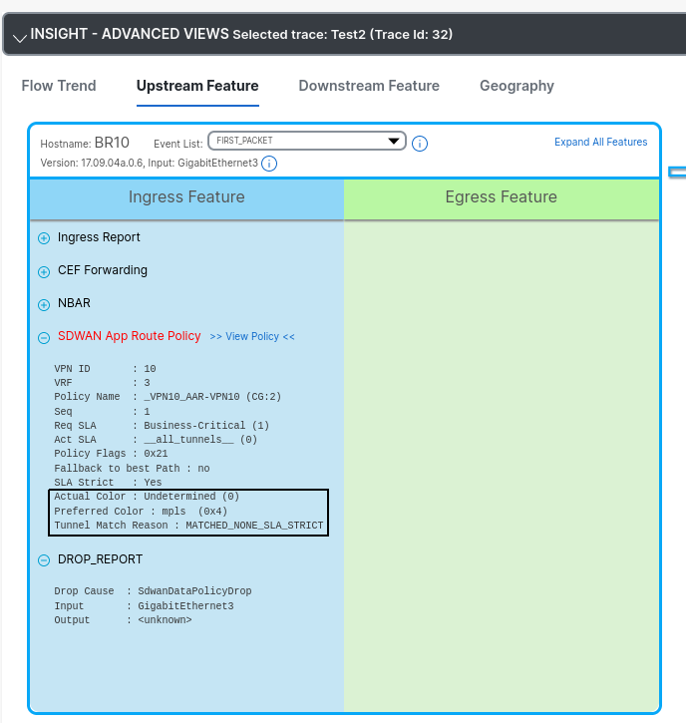Viewport: 686px width, 723px height.
Task: Expand NBAR section plus icon
Action: 44,304
